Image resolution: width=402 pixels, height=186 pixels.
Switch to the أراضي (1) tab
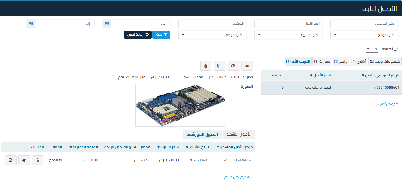click(359, 61)
